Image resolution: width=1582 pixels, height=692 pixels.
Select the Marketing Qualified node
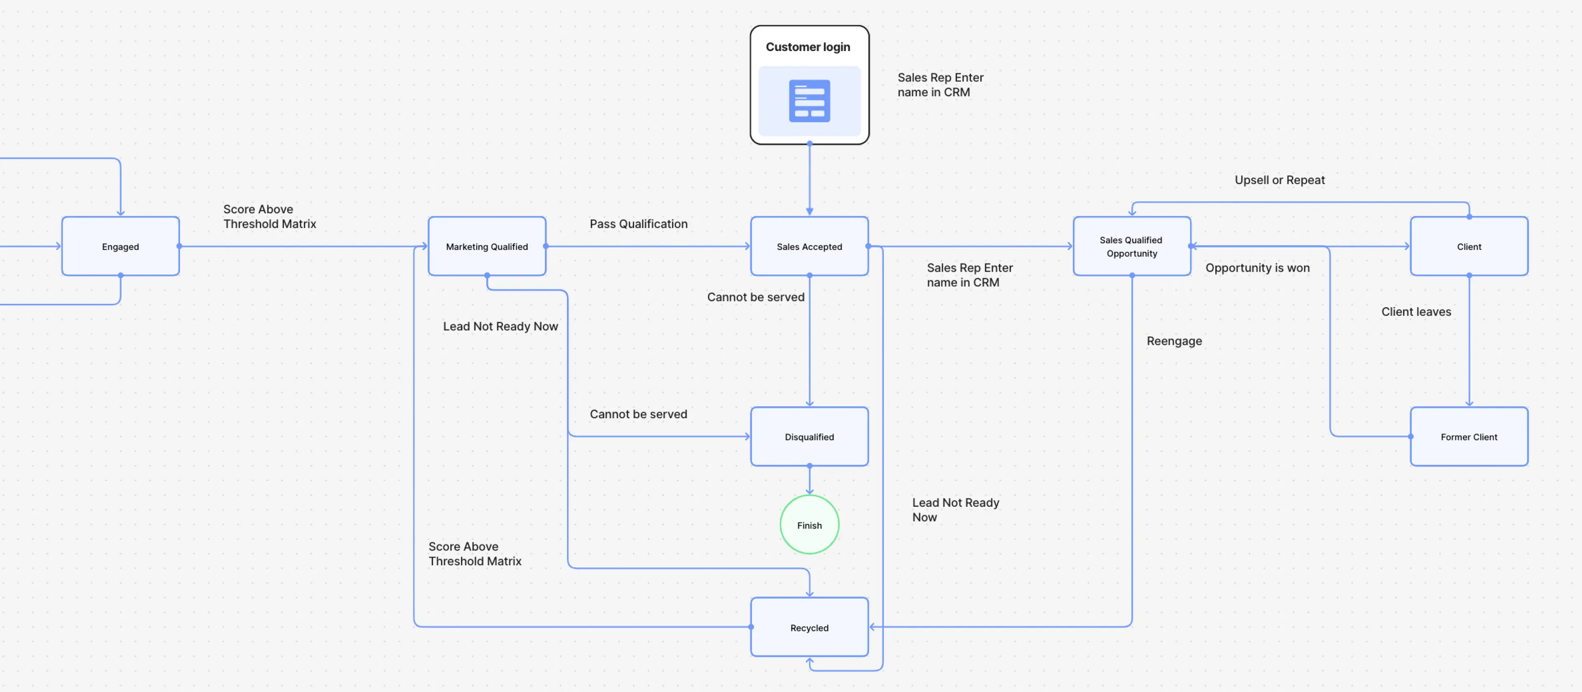[487, 247]
